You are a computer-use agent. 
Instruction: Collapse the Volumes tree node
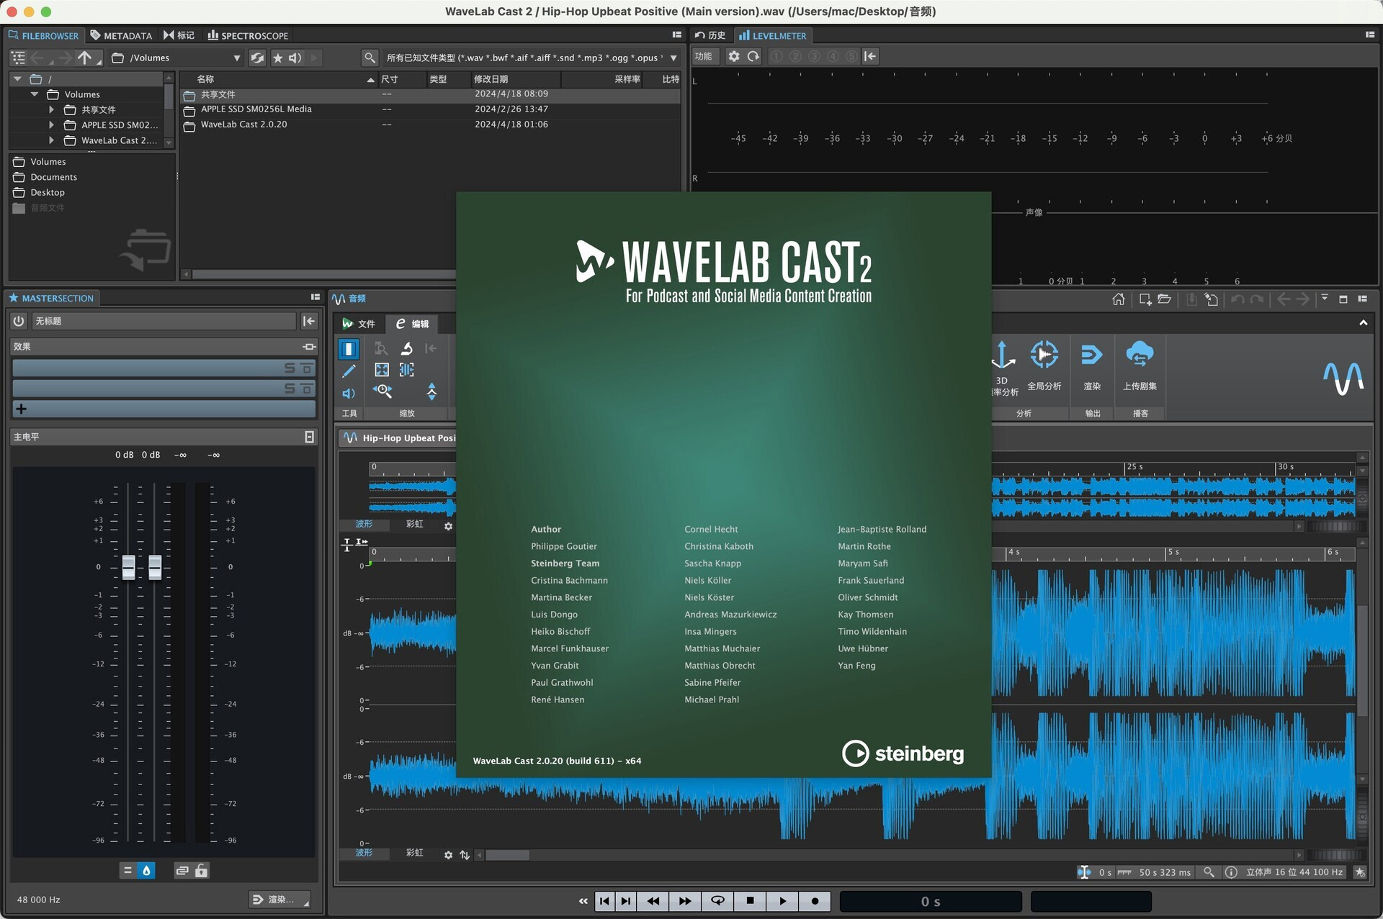[35, 94]
